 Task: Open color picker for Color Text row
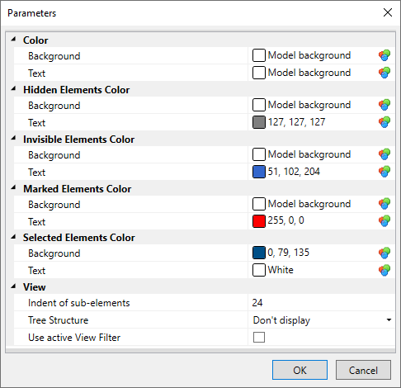click(x=384, y=73)
